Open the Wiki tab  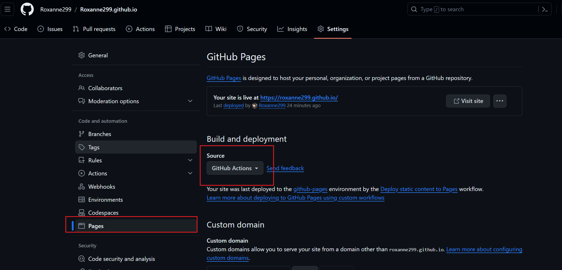click(x=216, y=29)
